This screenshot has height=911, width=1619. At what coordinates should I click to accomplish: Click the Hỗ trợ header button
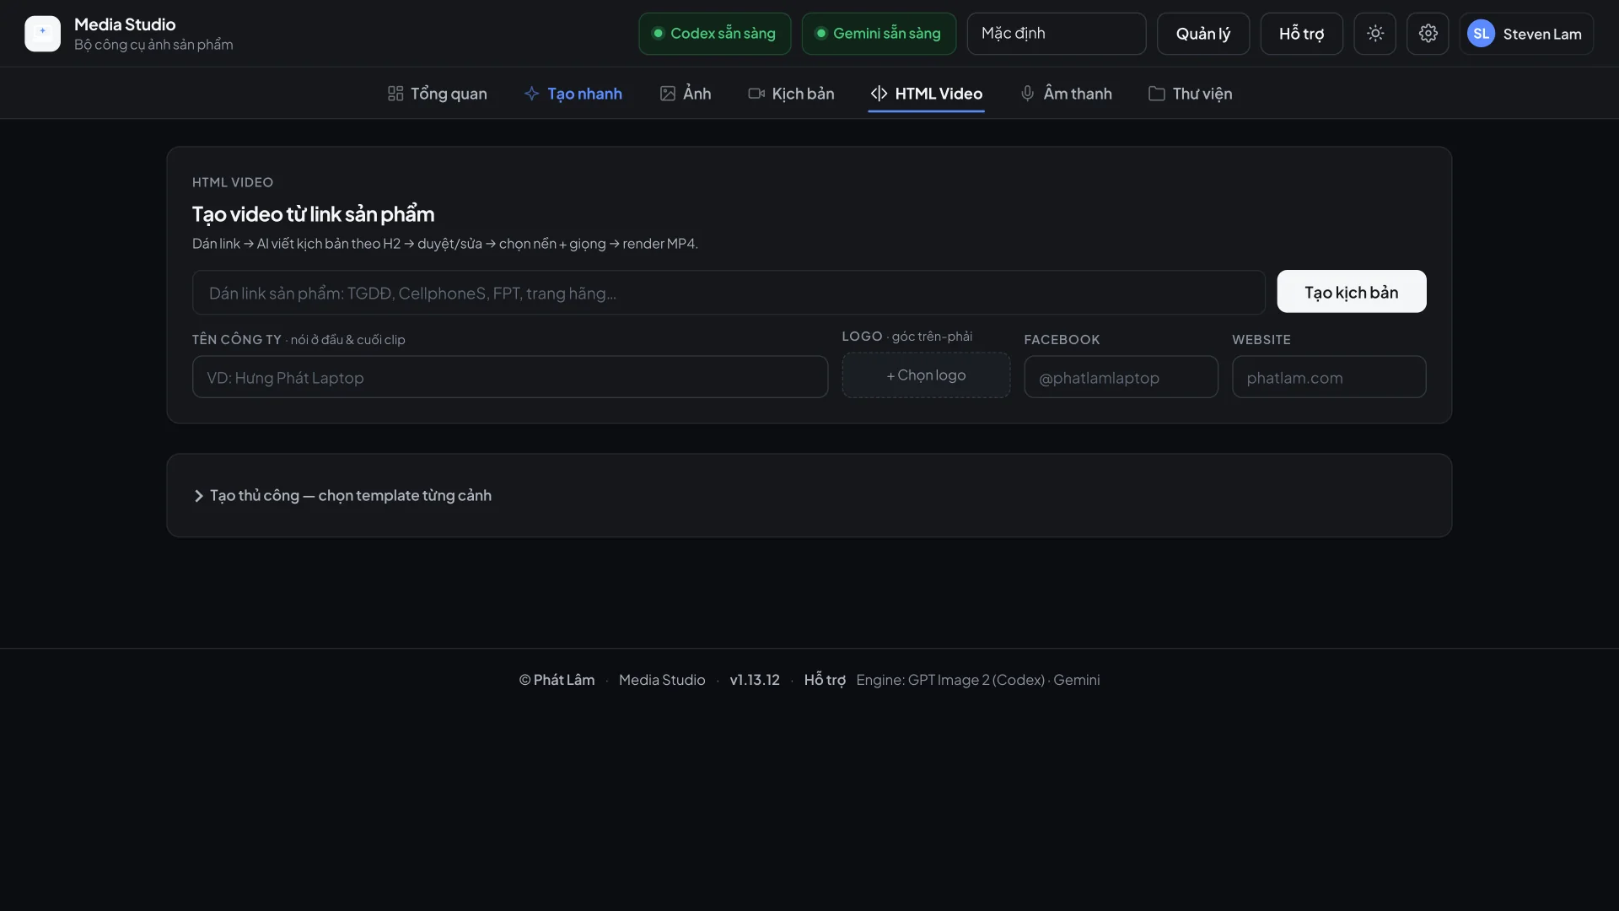tap(1301, 34)
